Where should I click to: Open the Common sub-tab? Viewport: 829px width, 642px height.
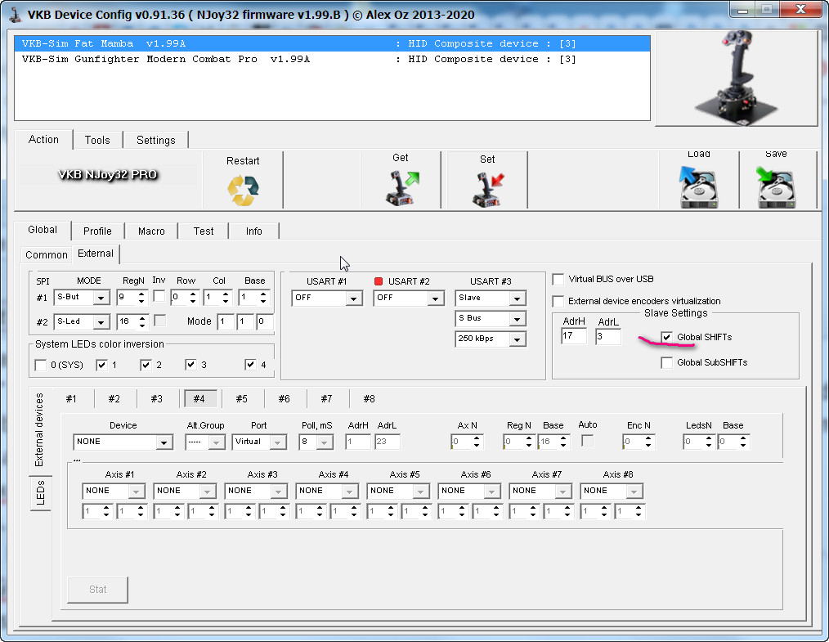(x=47, y=255)
